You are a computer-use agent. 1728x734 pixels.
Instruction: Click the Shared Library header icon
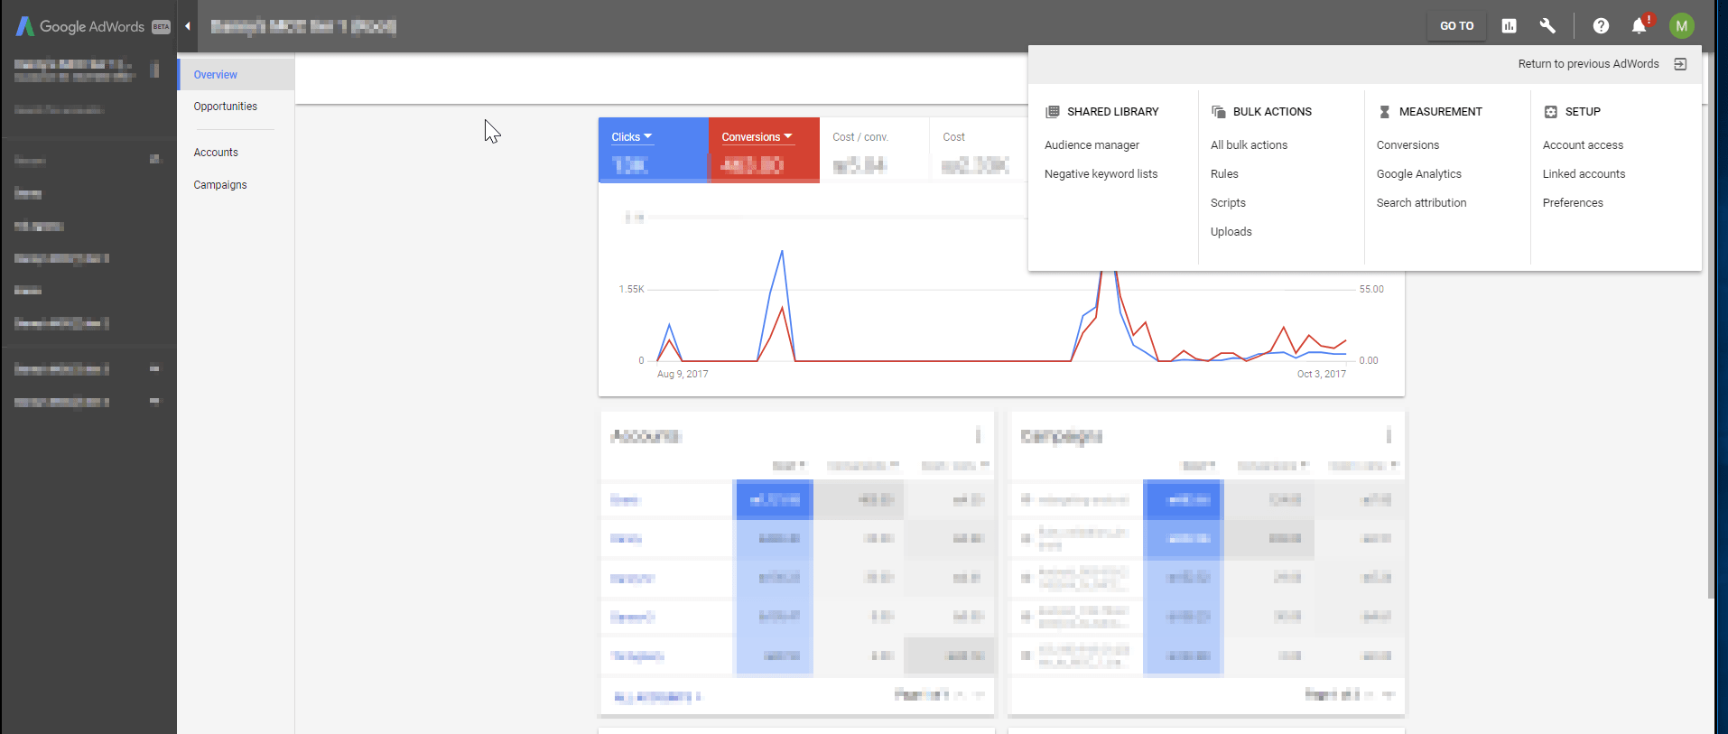pyautogui.click(x=1052, y=112)
